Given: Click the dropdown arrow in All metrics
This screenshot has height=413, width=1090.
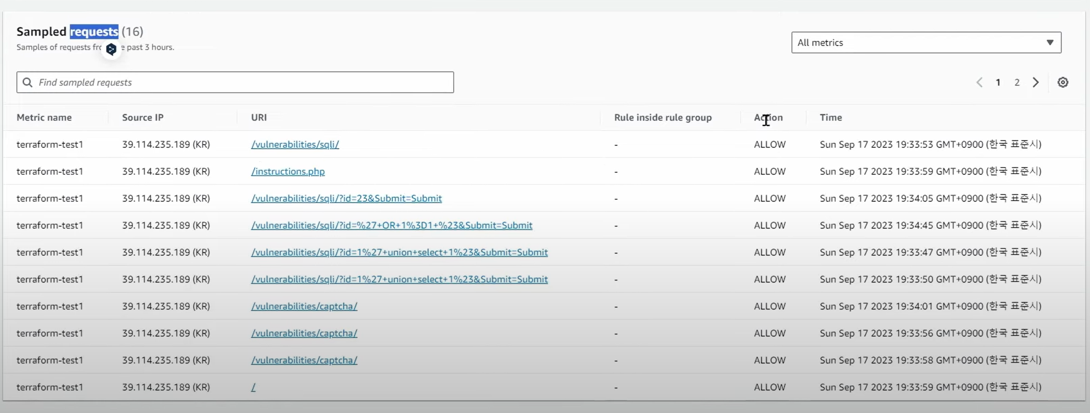Looking at the screenshot, I should [x=1049, y=43].
